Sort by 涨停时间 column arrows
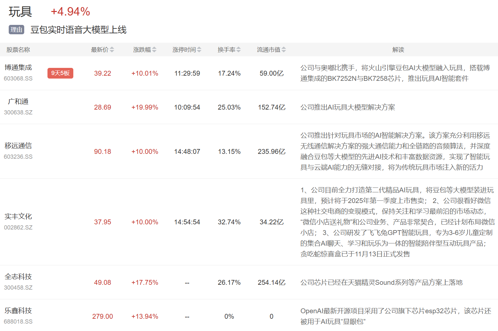The width and height of the screenshot is (498, 331). pos(199,49)
